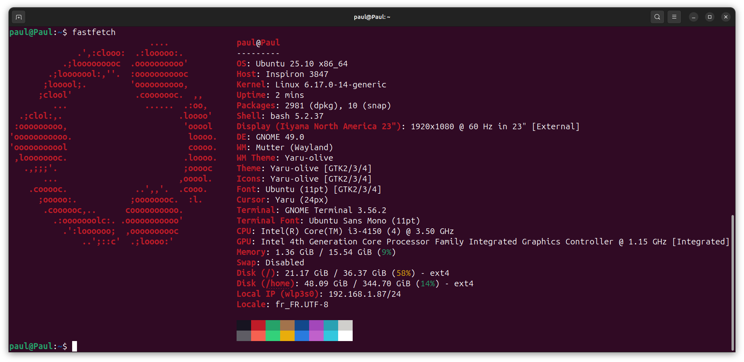Click the yellow color block
This screenshot has width=744, height=362.
click(287, 336)
